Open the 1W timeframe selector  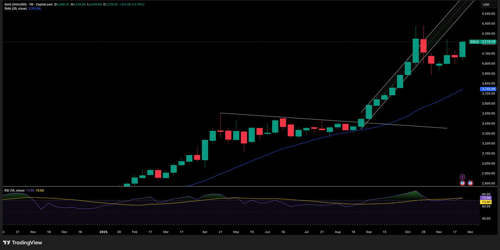click(x=31, y=4)
